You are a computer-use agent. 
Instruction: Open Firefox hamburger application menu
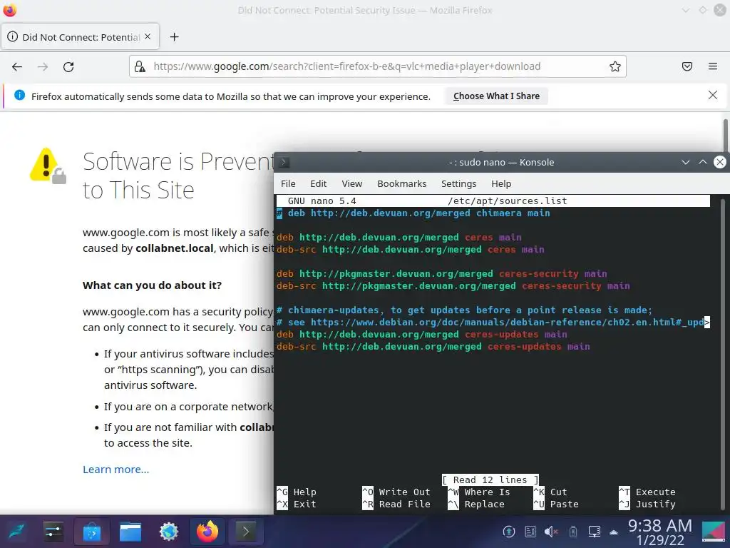point(713,66)
